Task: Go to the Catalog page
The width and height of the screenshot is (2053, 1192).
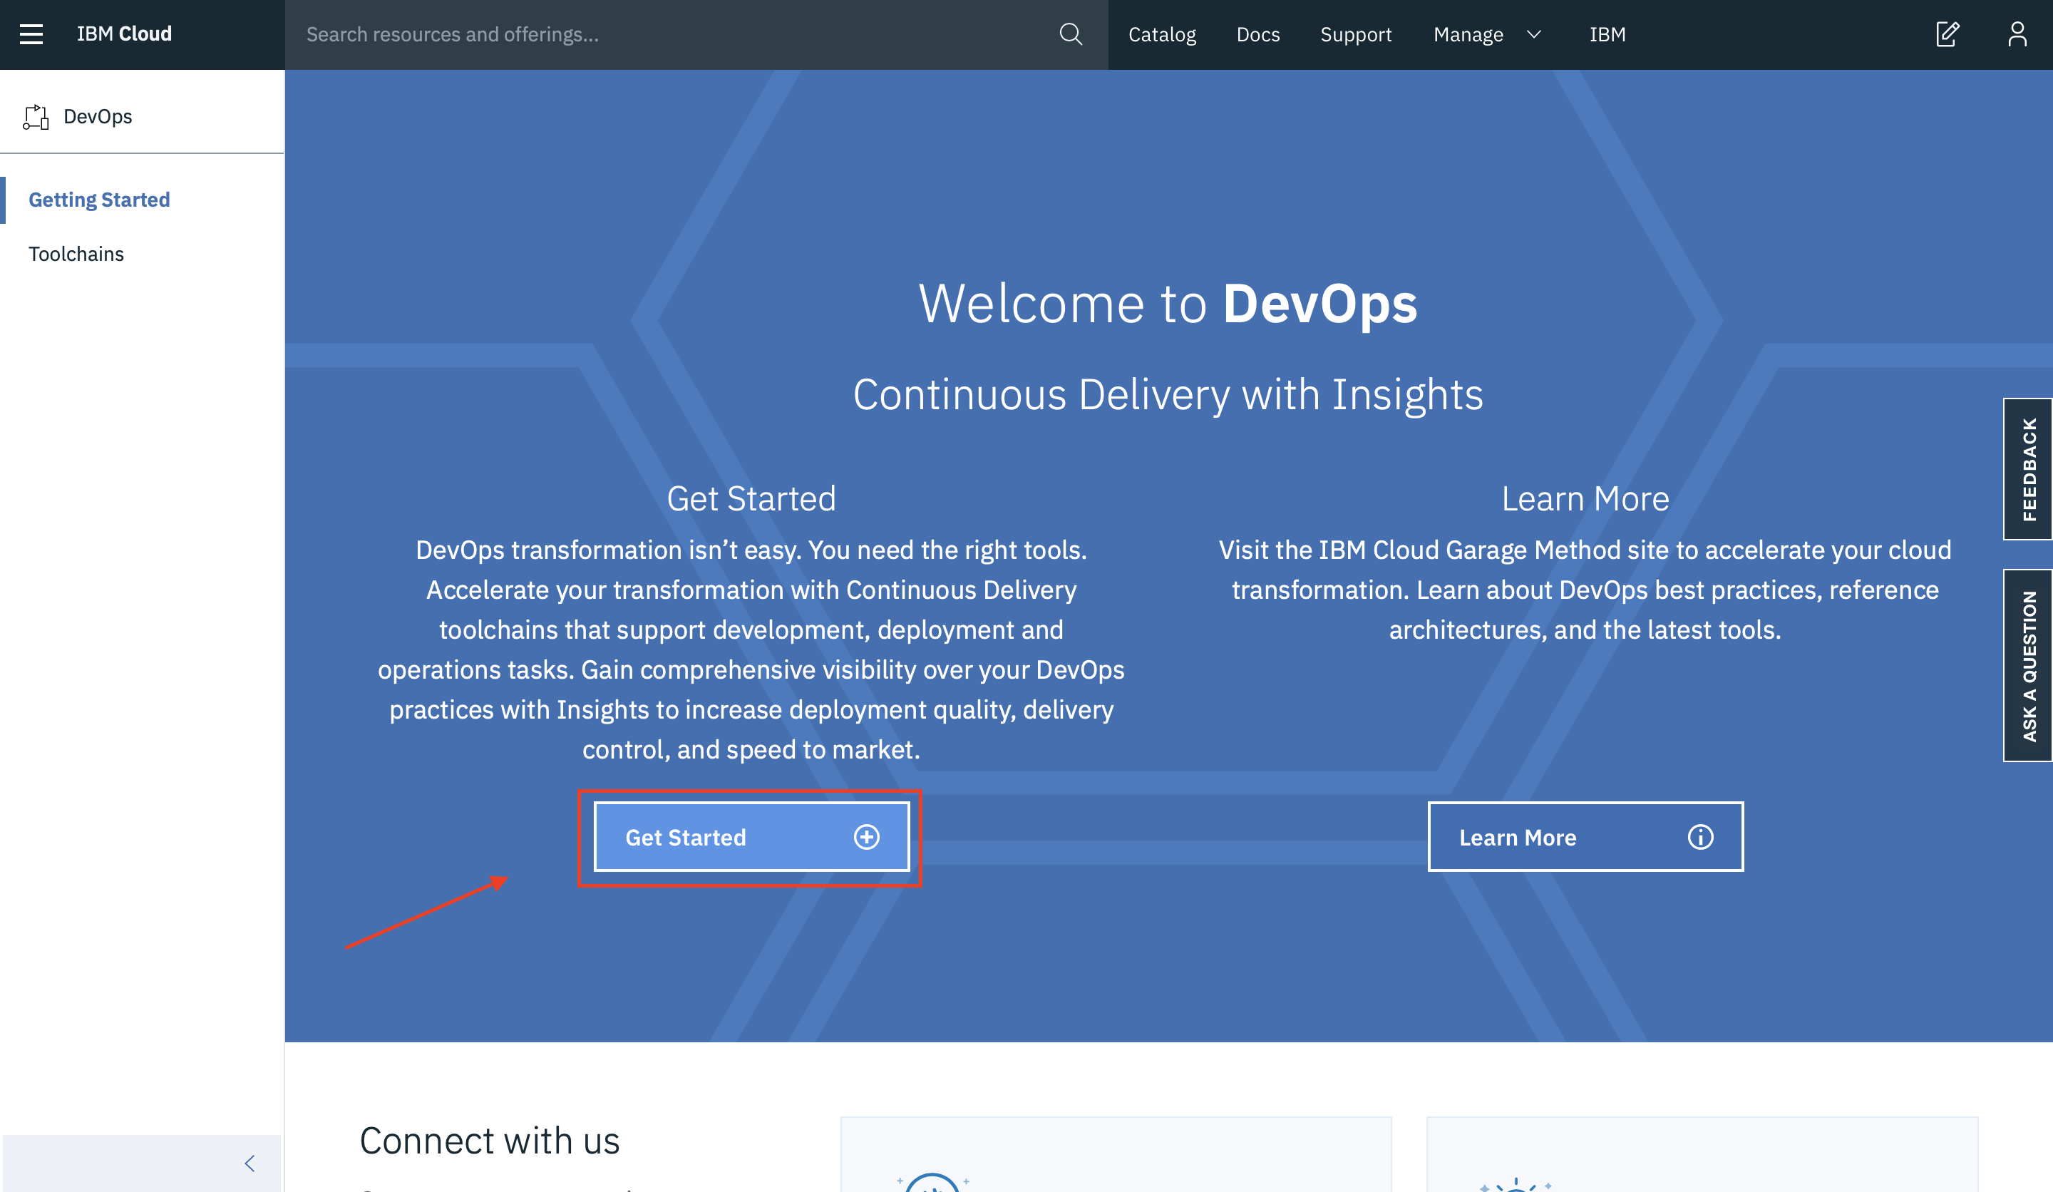Action: 1162,34
